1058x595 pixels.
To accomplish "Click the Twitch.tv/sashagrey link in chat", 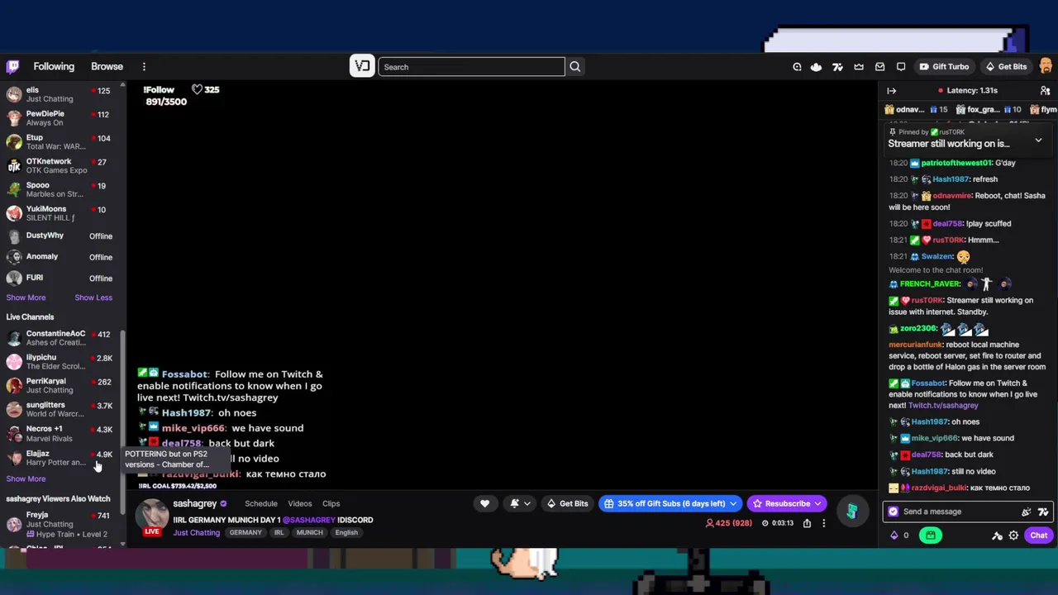I will 943,406.
